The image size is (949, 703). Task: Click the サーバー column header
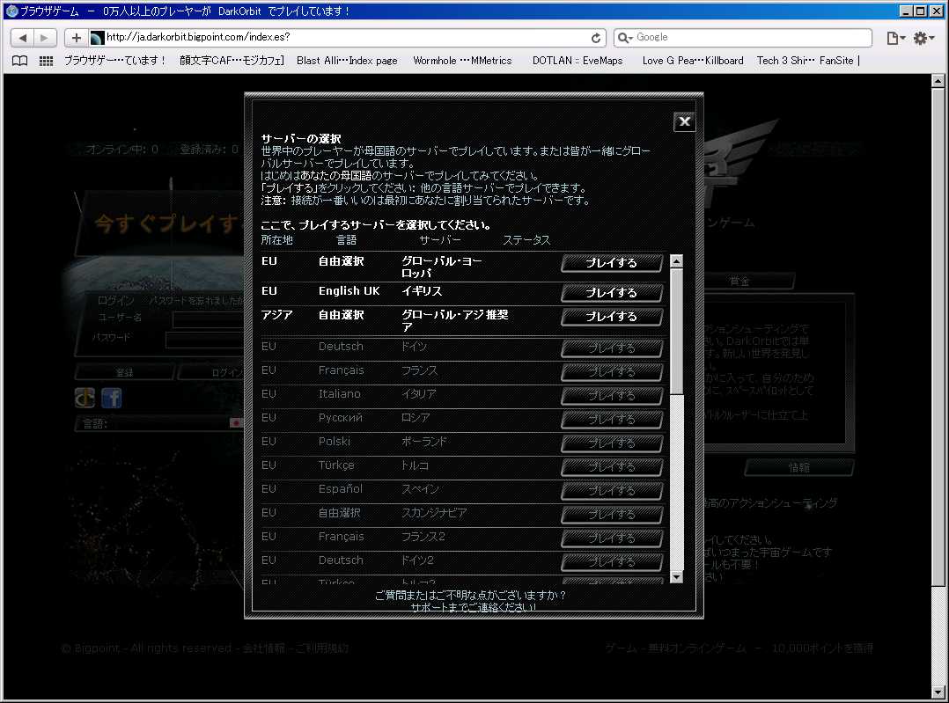(440, 240)
